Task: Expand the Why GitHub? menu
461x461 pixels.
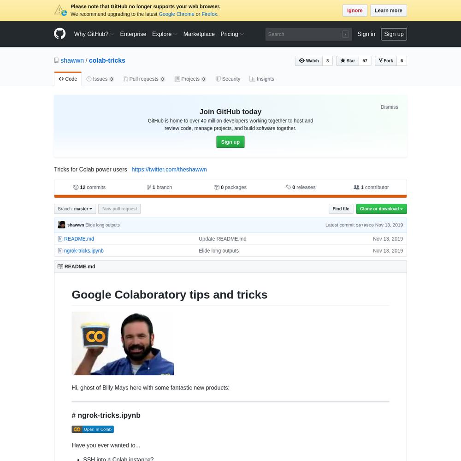Action: (94, 34)
